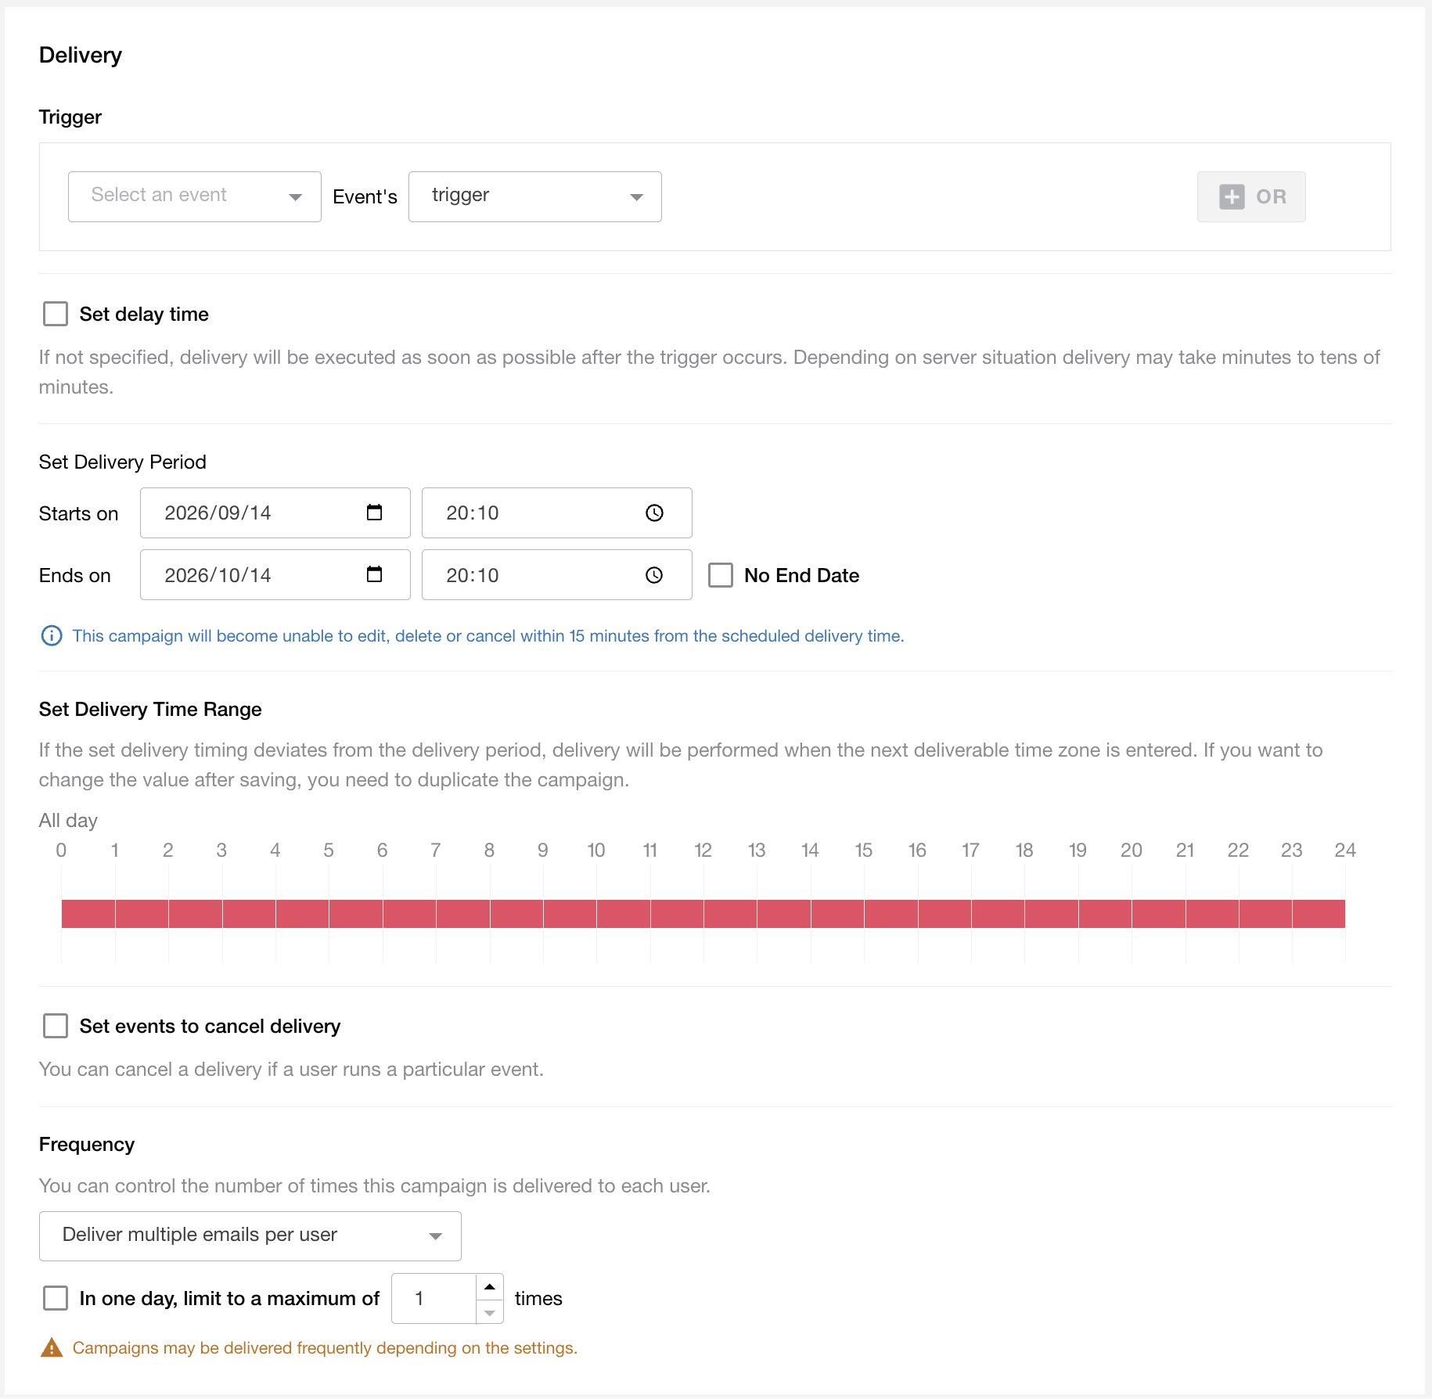Click the time range bar at hour 0
1432x1399 pixels.
point(88,914)
